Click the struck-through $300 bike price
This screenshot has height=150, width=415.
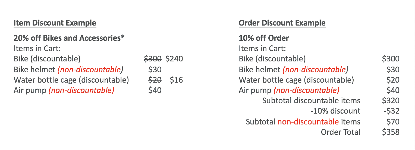point(153,59)
